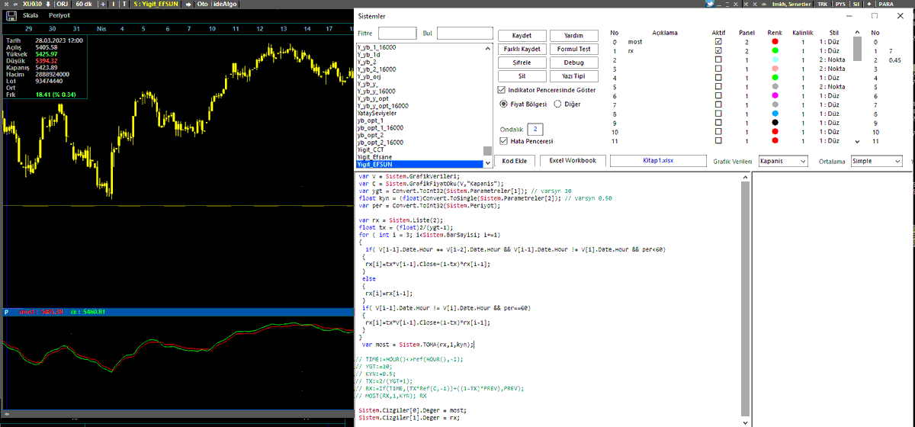Viewport: 915px width, 427px height.
Task: Click the Formul Test button
Action: pos(573,49)
